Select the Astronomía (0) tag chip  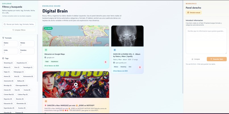click(28, 76)
